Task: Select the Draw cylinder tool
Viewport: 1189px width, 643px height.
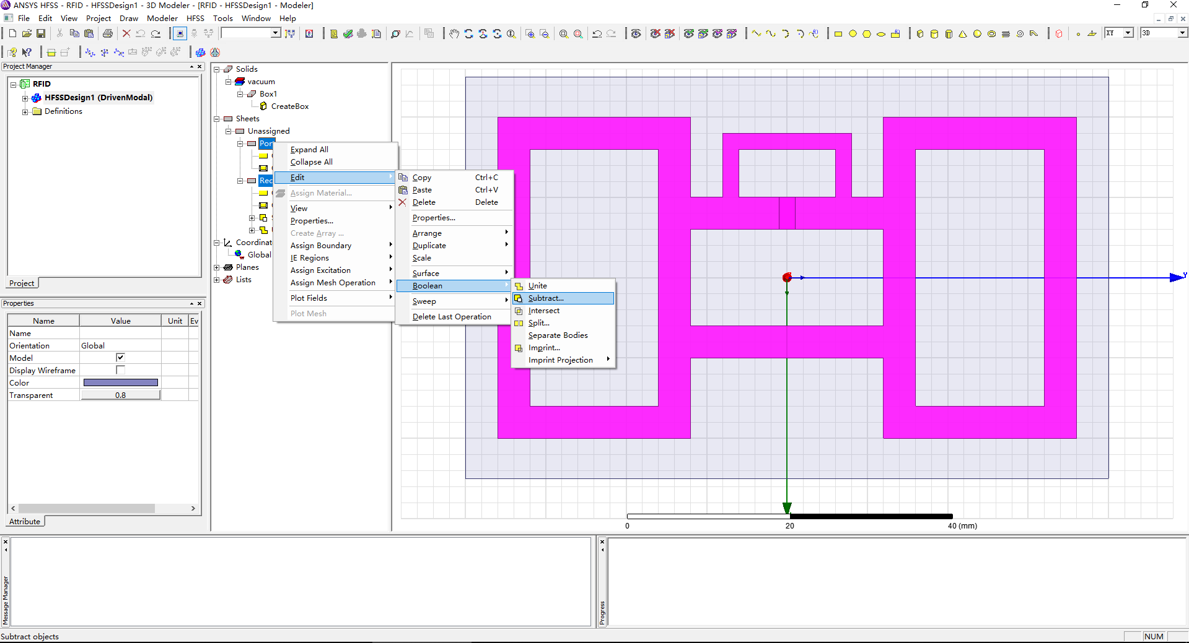Action: (x=934, y=33)
